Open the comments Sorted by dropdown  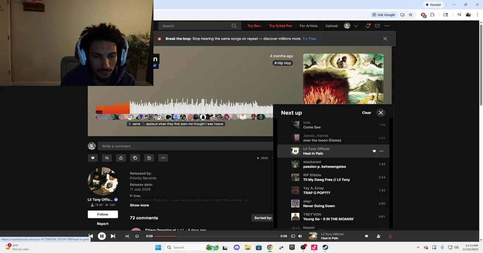263,218
